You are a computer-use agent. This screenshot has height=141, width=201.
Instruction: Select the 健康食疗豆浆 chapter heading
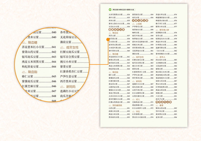coord(117,30)
